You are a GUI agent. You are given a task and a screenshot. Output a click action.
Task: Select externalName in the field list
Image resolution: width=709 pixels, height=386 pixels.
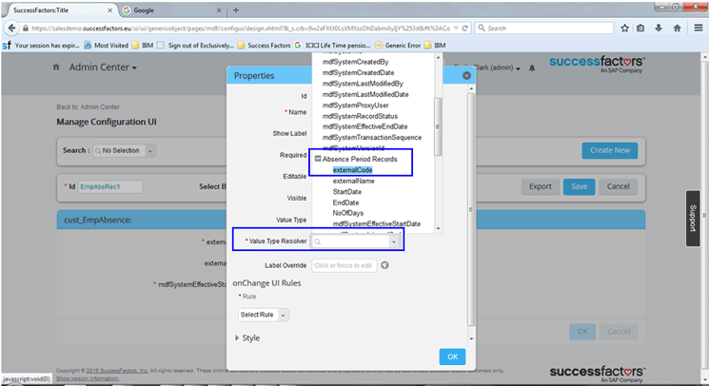point(353,181)
